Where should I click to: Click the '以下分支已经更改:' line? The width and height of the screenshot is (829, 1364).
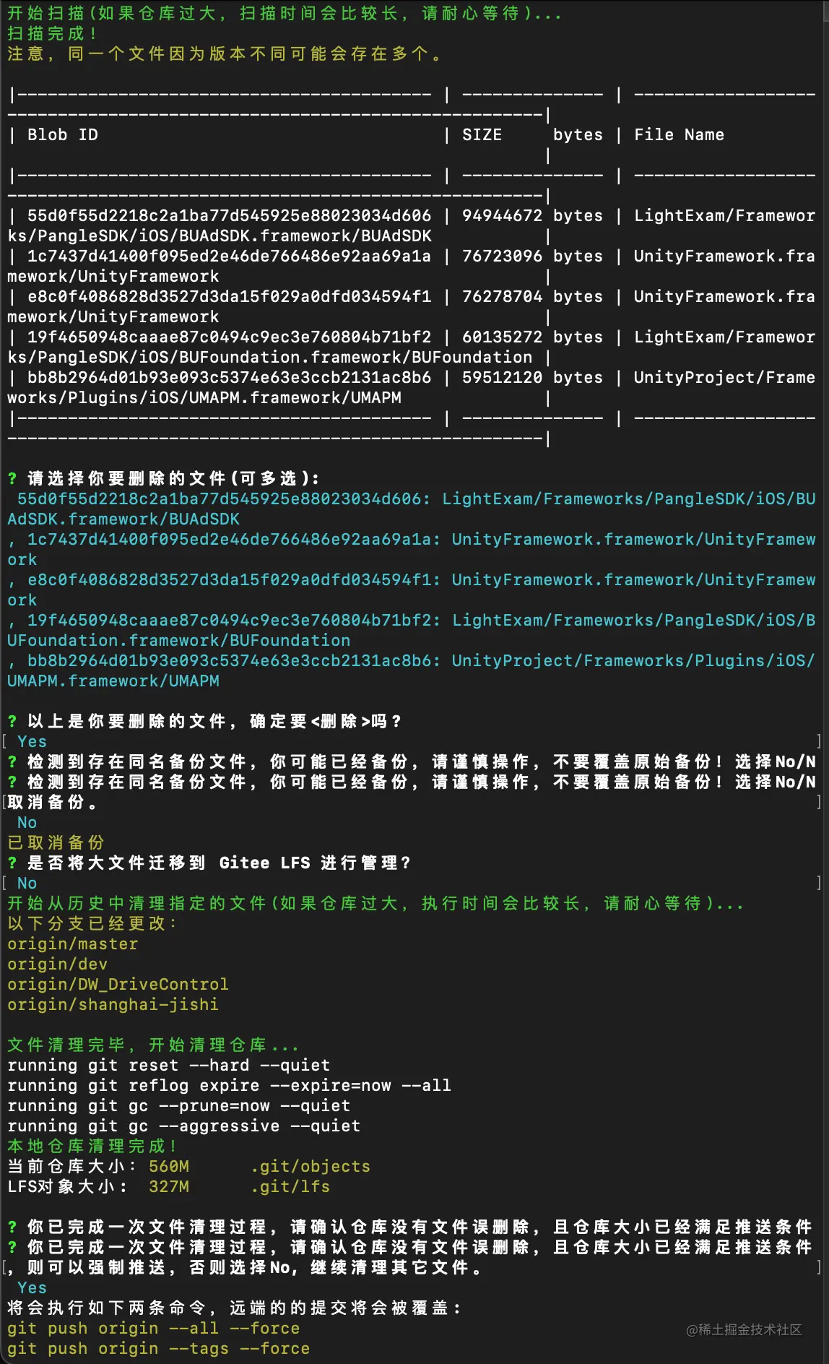(92, 923)
